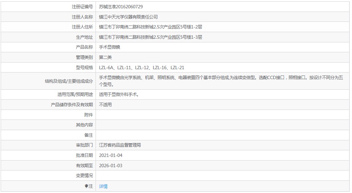
Task: Click the structure description about 光学系统
Action: (221, 81)
